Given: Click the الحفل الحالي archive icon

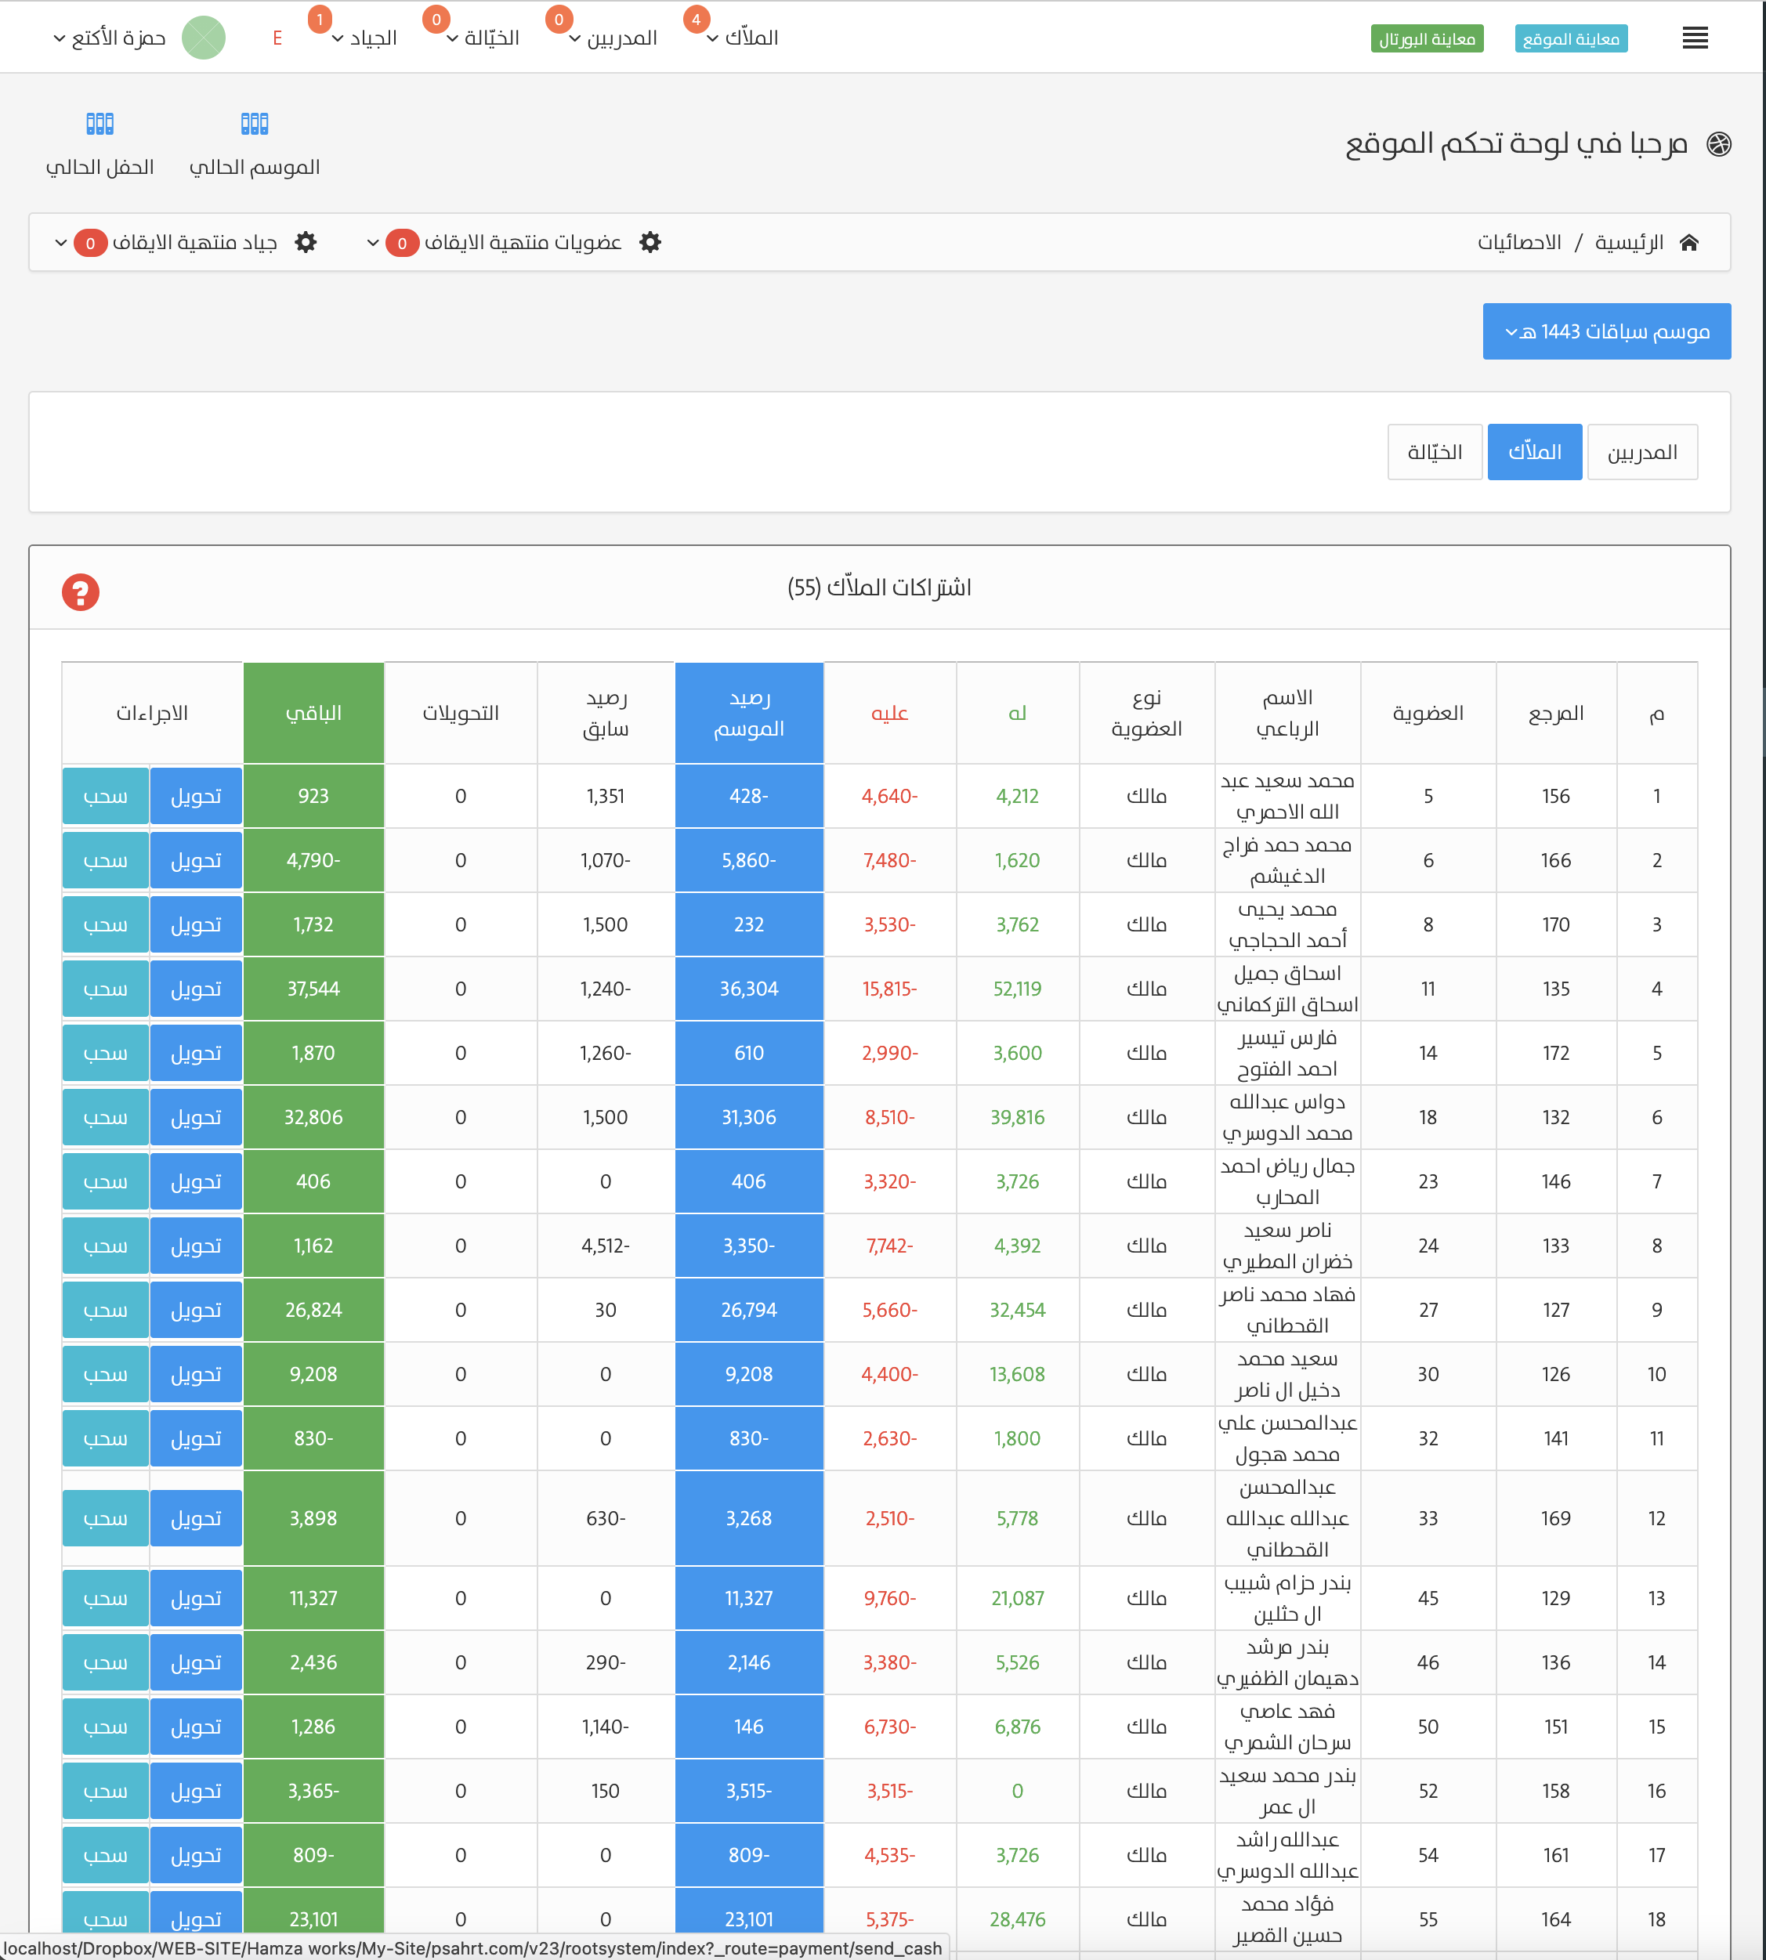Looking at the screenshot, I should tap(100, 123).
